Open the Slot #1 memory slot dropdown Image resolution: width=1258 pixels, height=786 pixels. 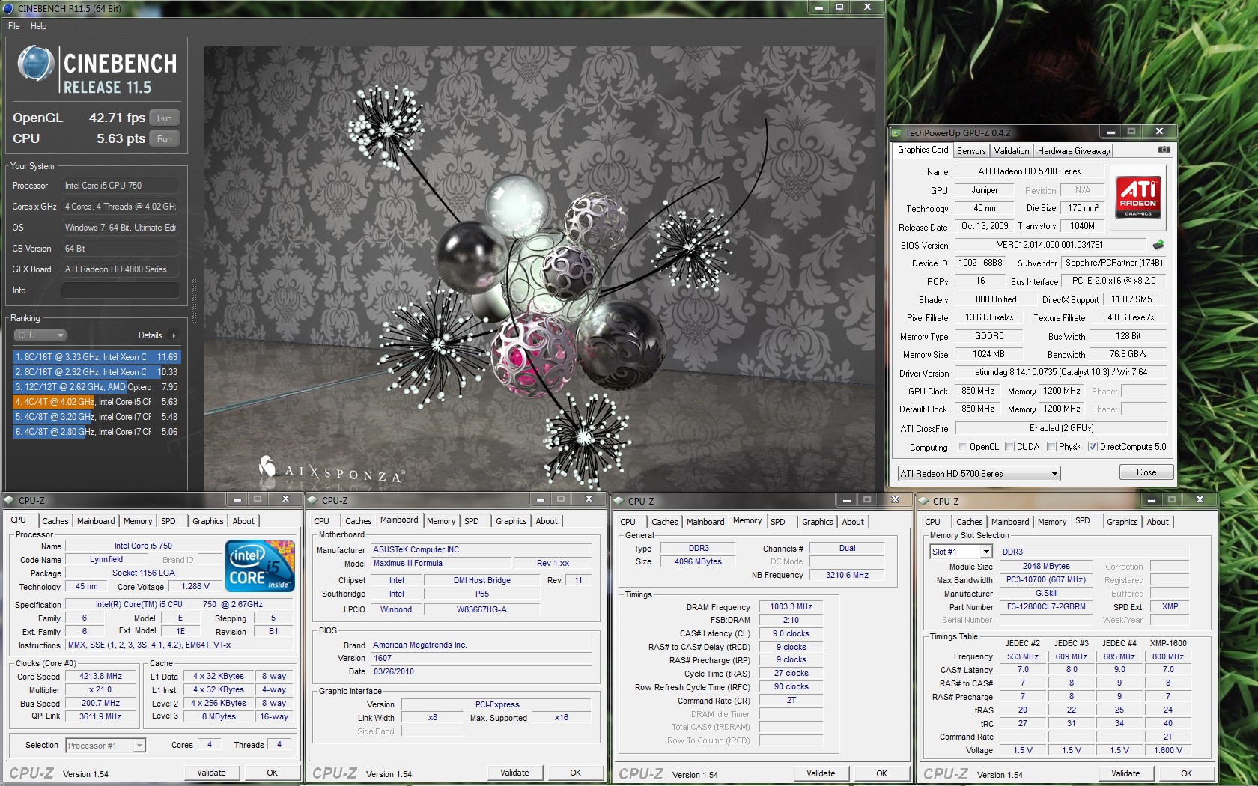click(961, 552)
